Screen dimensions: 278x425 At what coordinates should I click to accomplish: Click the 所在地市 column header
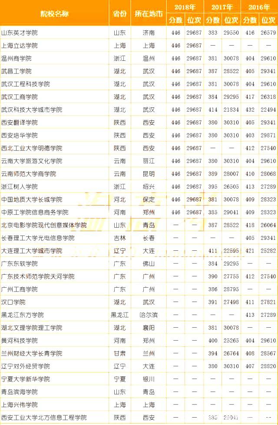[149, 13]
